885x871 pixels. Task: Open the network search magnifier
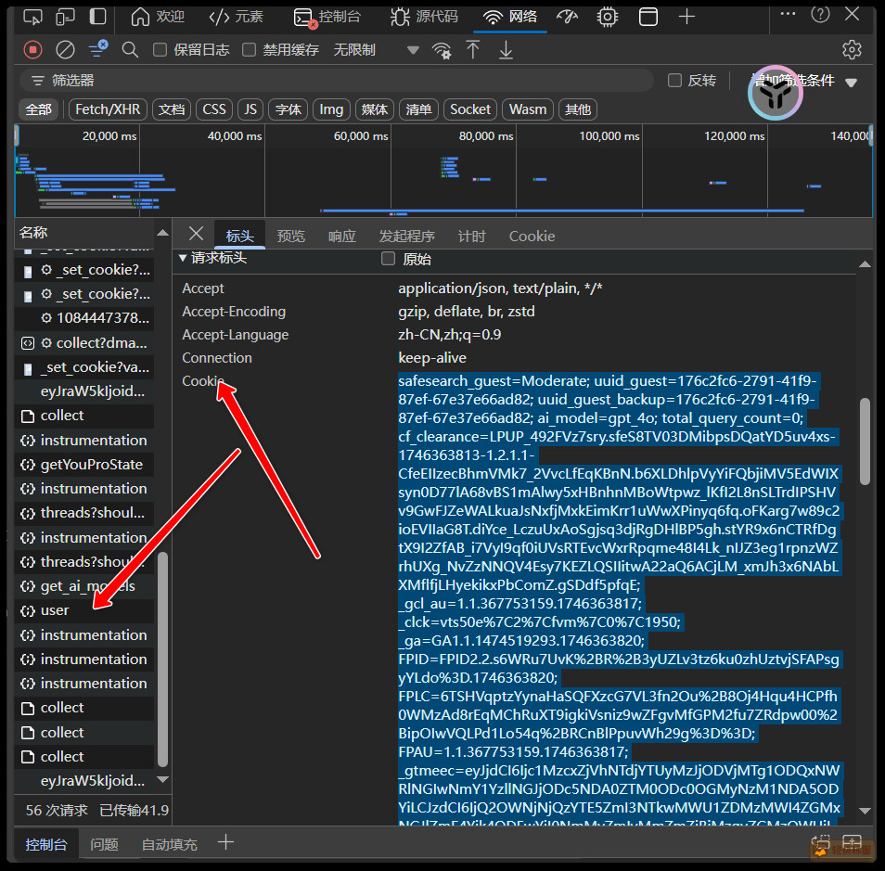click(130, 49)
